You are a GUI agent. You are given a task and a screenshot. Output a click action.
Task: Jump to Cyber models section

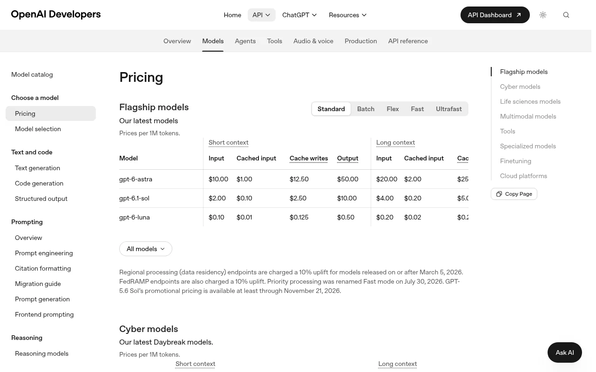[520, 86]
